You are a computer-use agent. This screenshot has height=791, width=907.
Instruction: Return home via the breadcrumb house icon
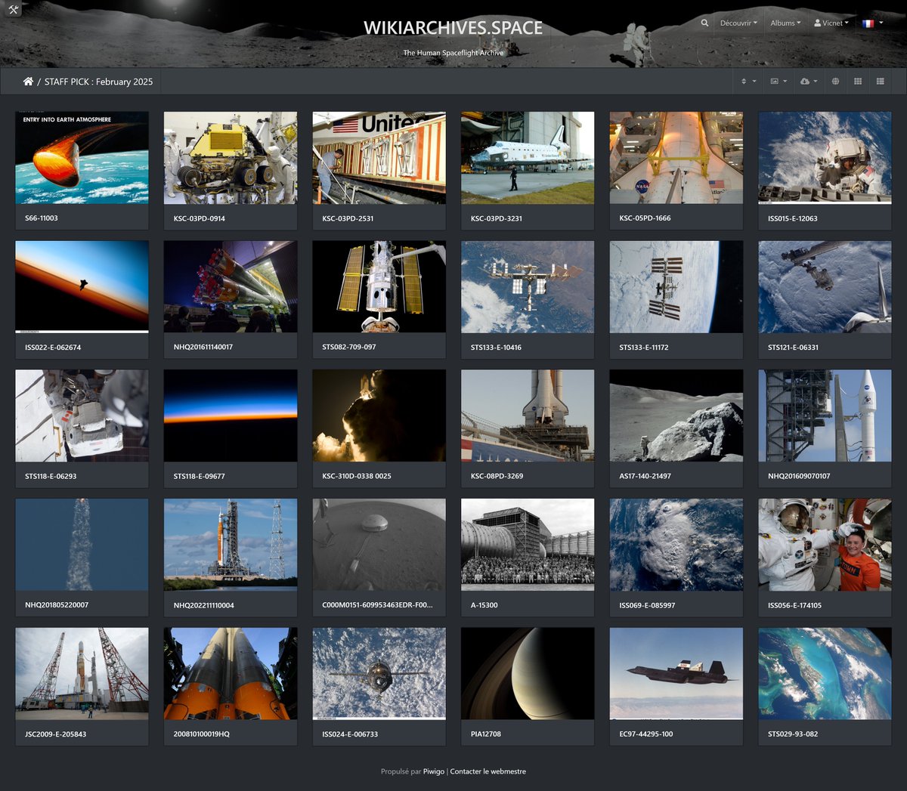(28, 81)
